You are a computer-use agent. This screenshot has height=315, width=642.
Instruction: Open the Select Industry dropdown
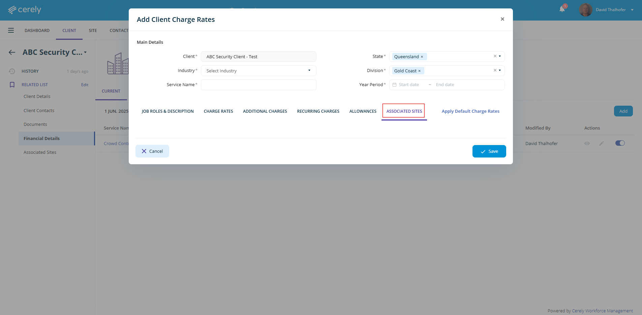pyautogui.click(x=258, y=71)
